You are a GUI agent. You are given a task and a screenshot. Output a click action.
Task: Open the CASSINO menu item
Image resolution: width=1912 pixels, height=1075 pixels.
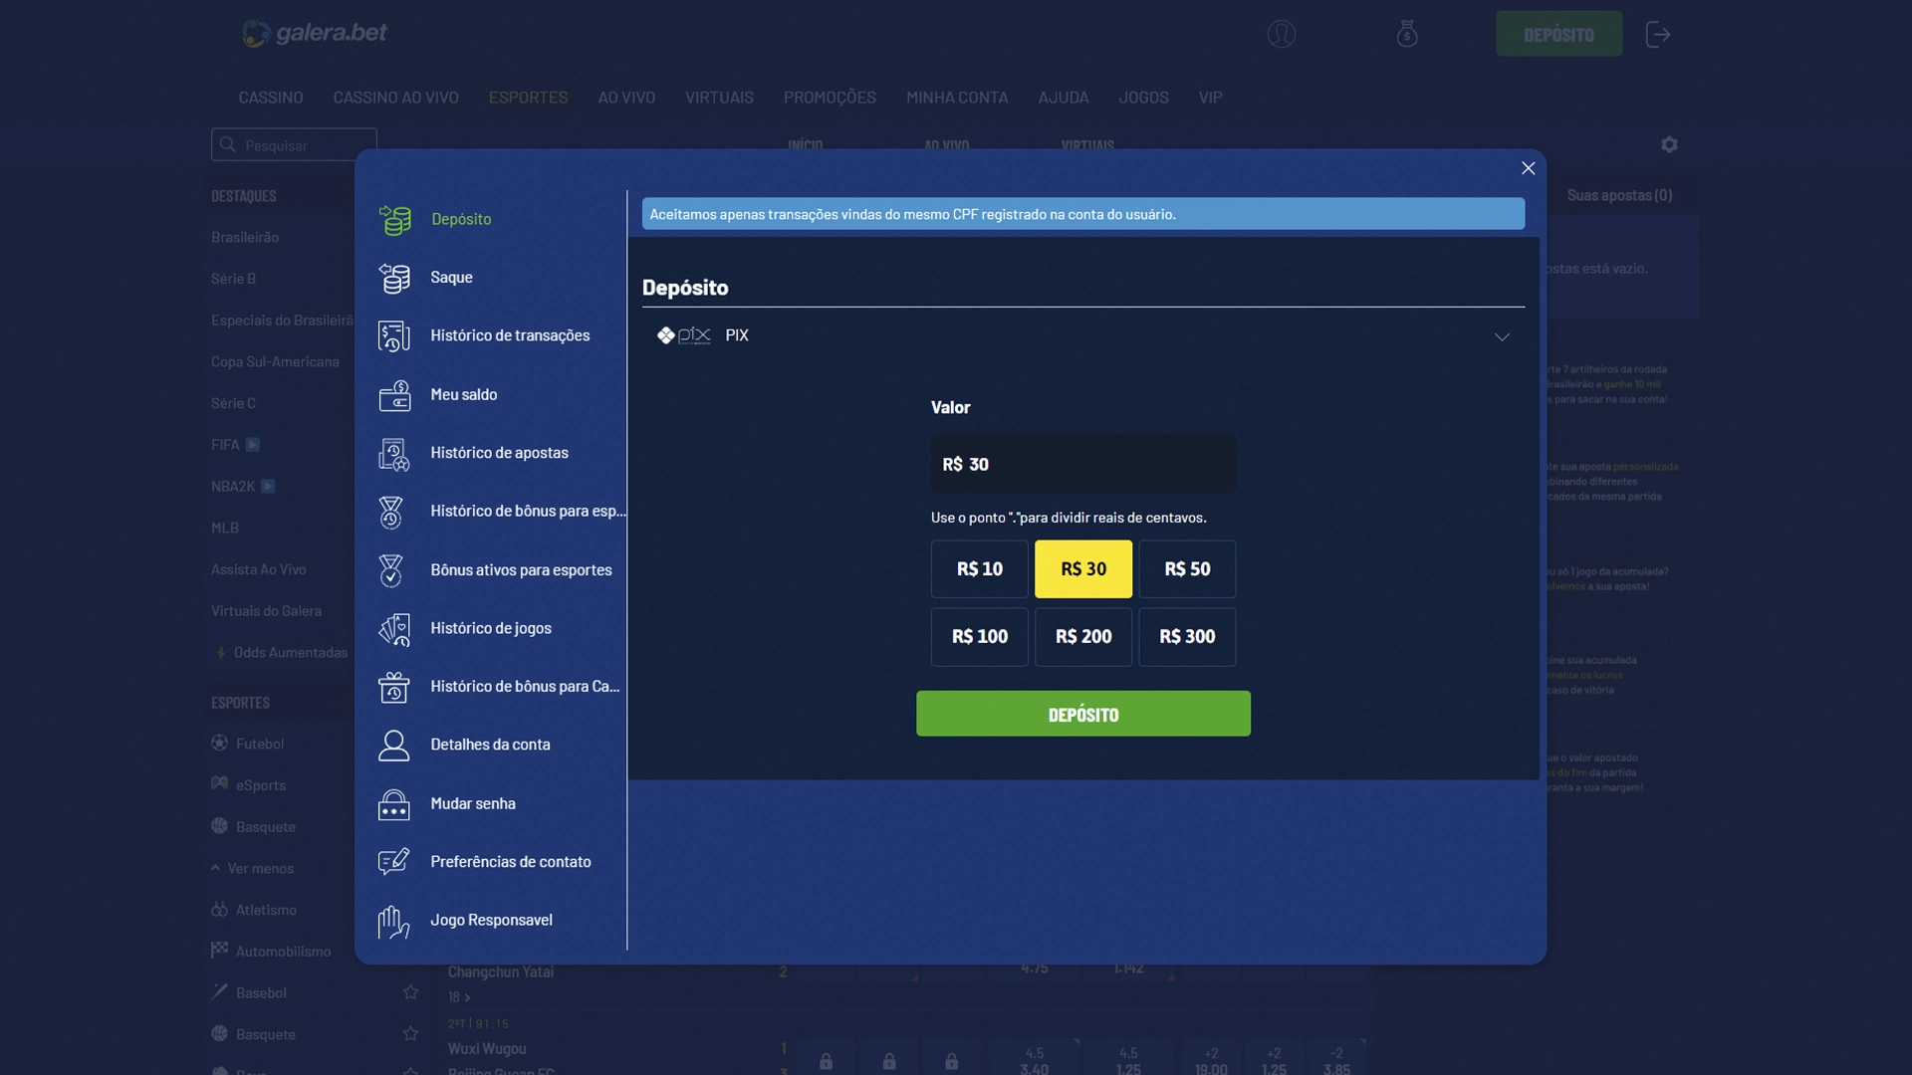(x=271, y=97)
